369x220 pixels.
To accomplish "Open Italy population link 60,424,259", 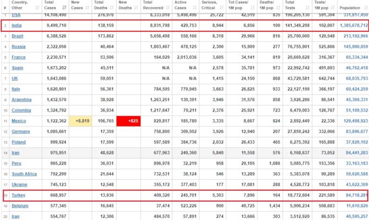I will coord(357,89).
